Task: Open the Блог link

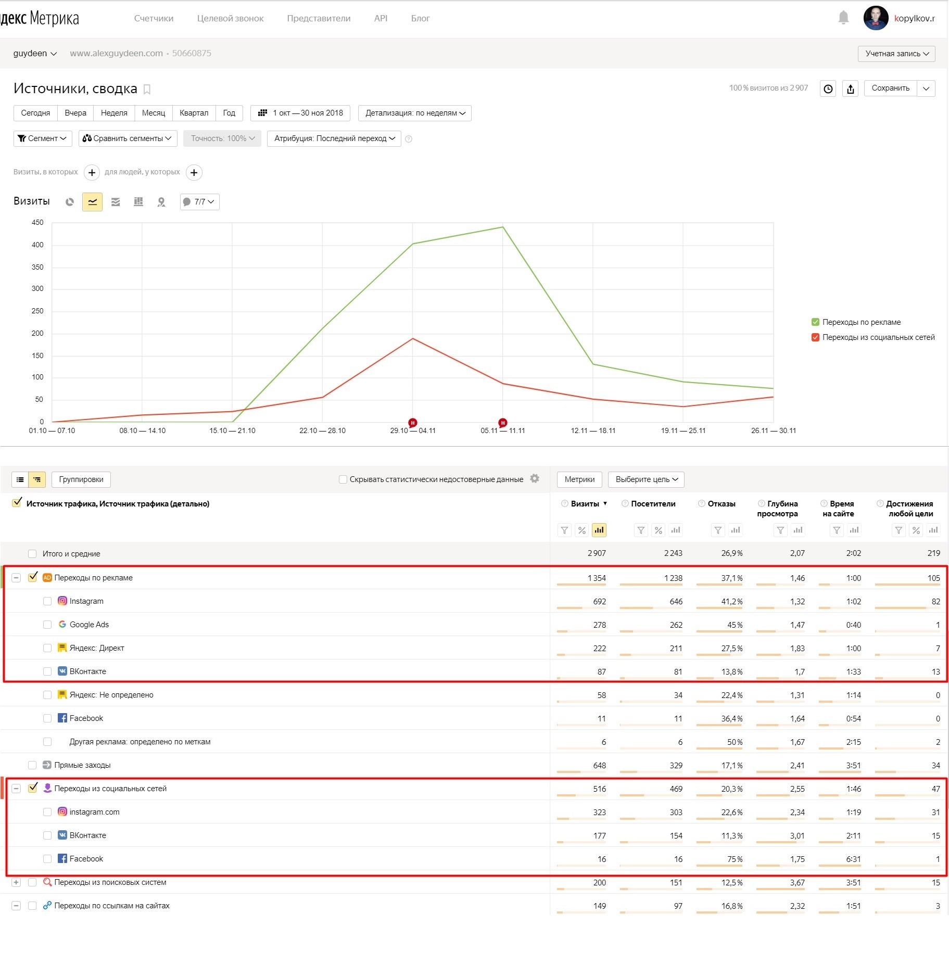Action: (x=421, y=18)
